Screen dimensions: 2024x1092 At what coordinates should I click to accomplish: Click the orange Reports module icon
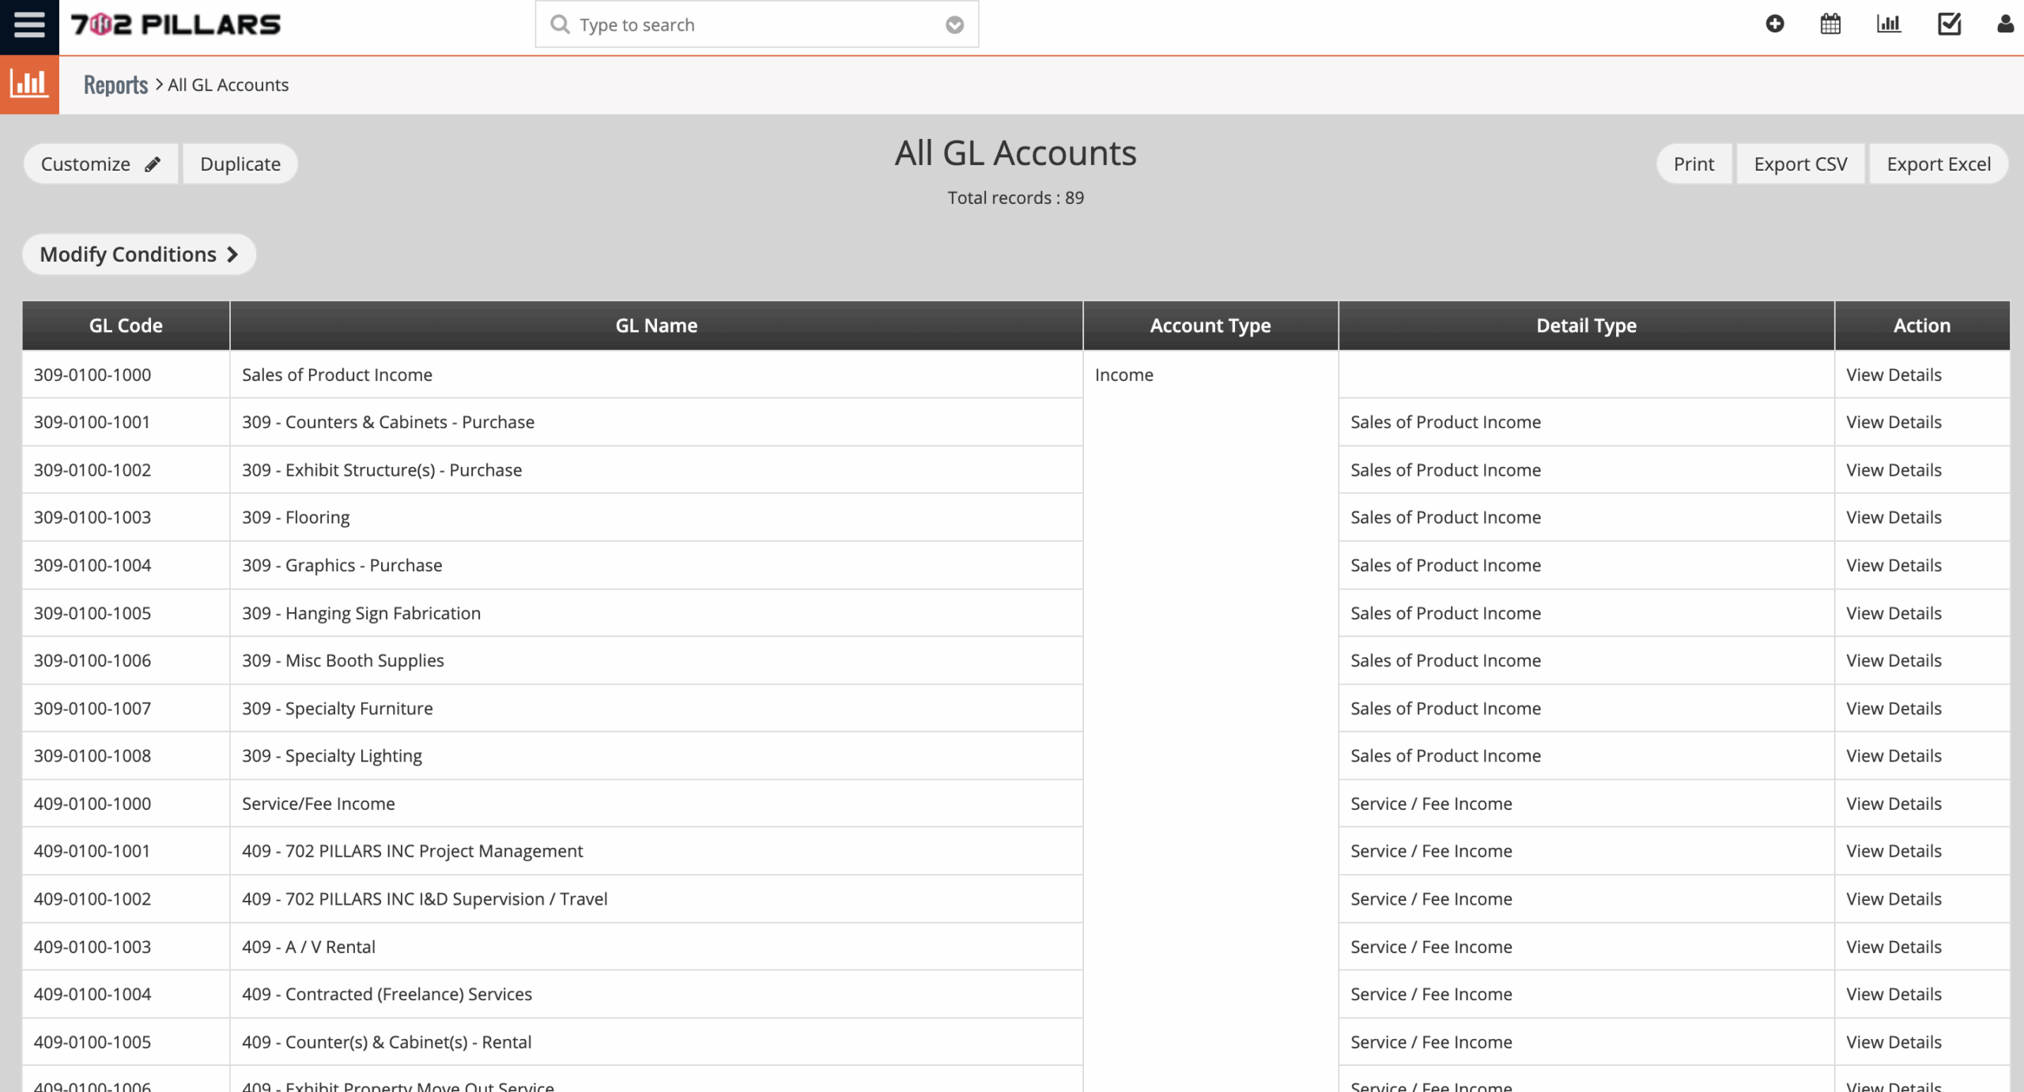coord(29,85)
